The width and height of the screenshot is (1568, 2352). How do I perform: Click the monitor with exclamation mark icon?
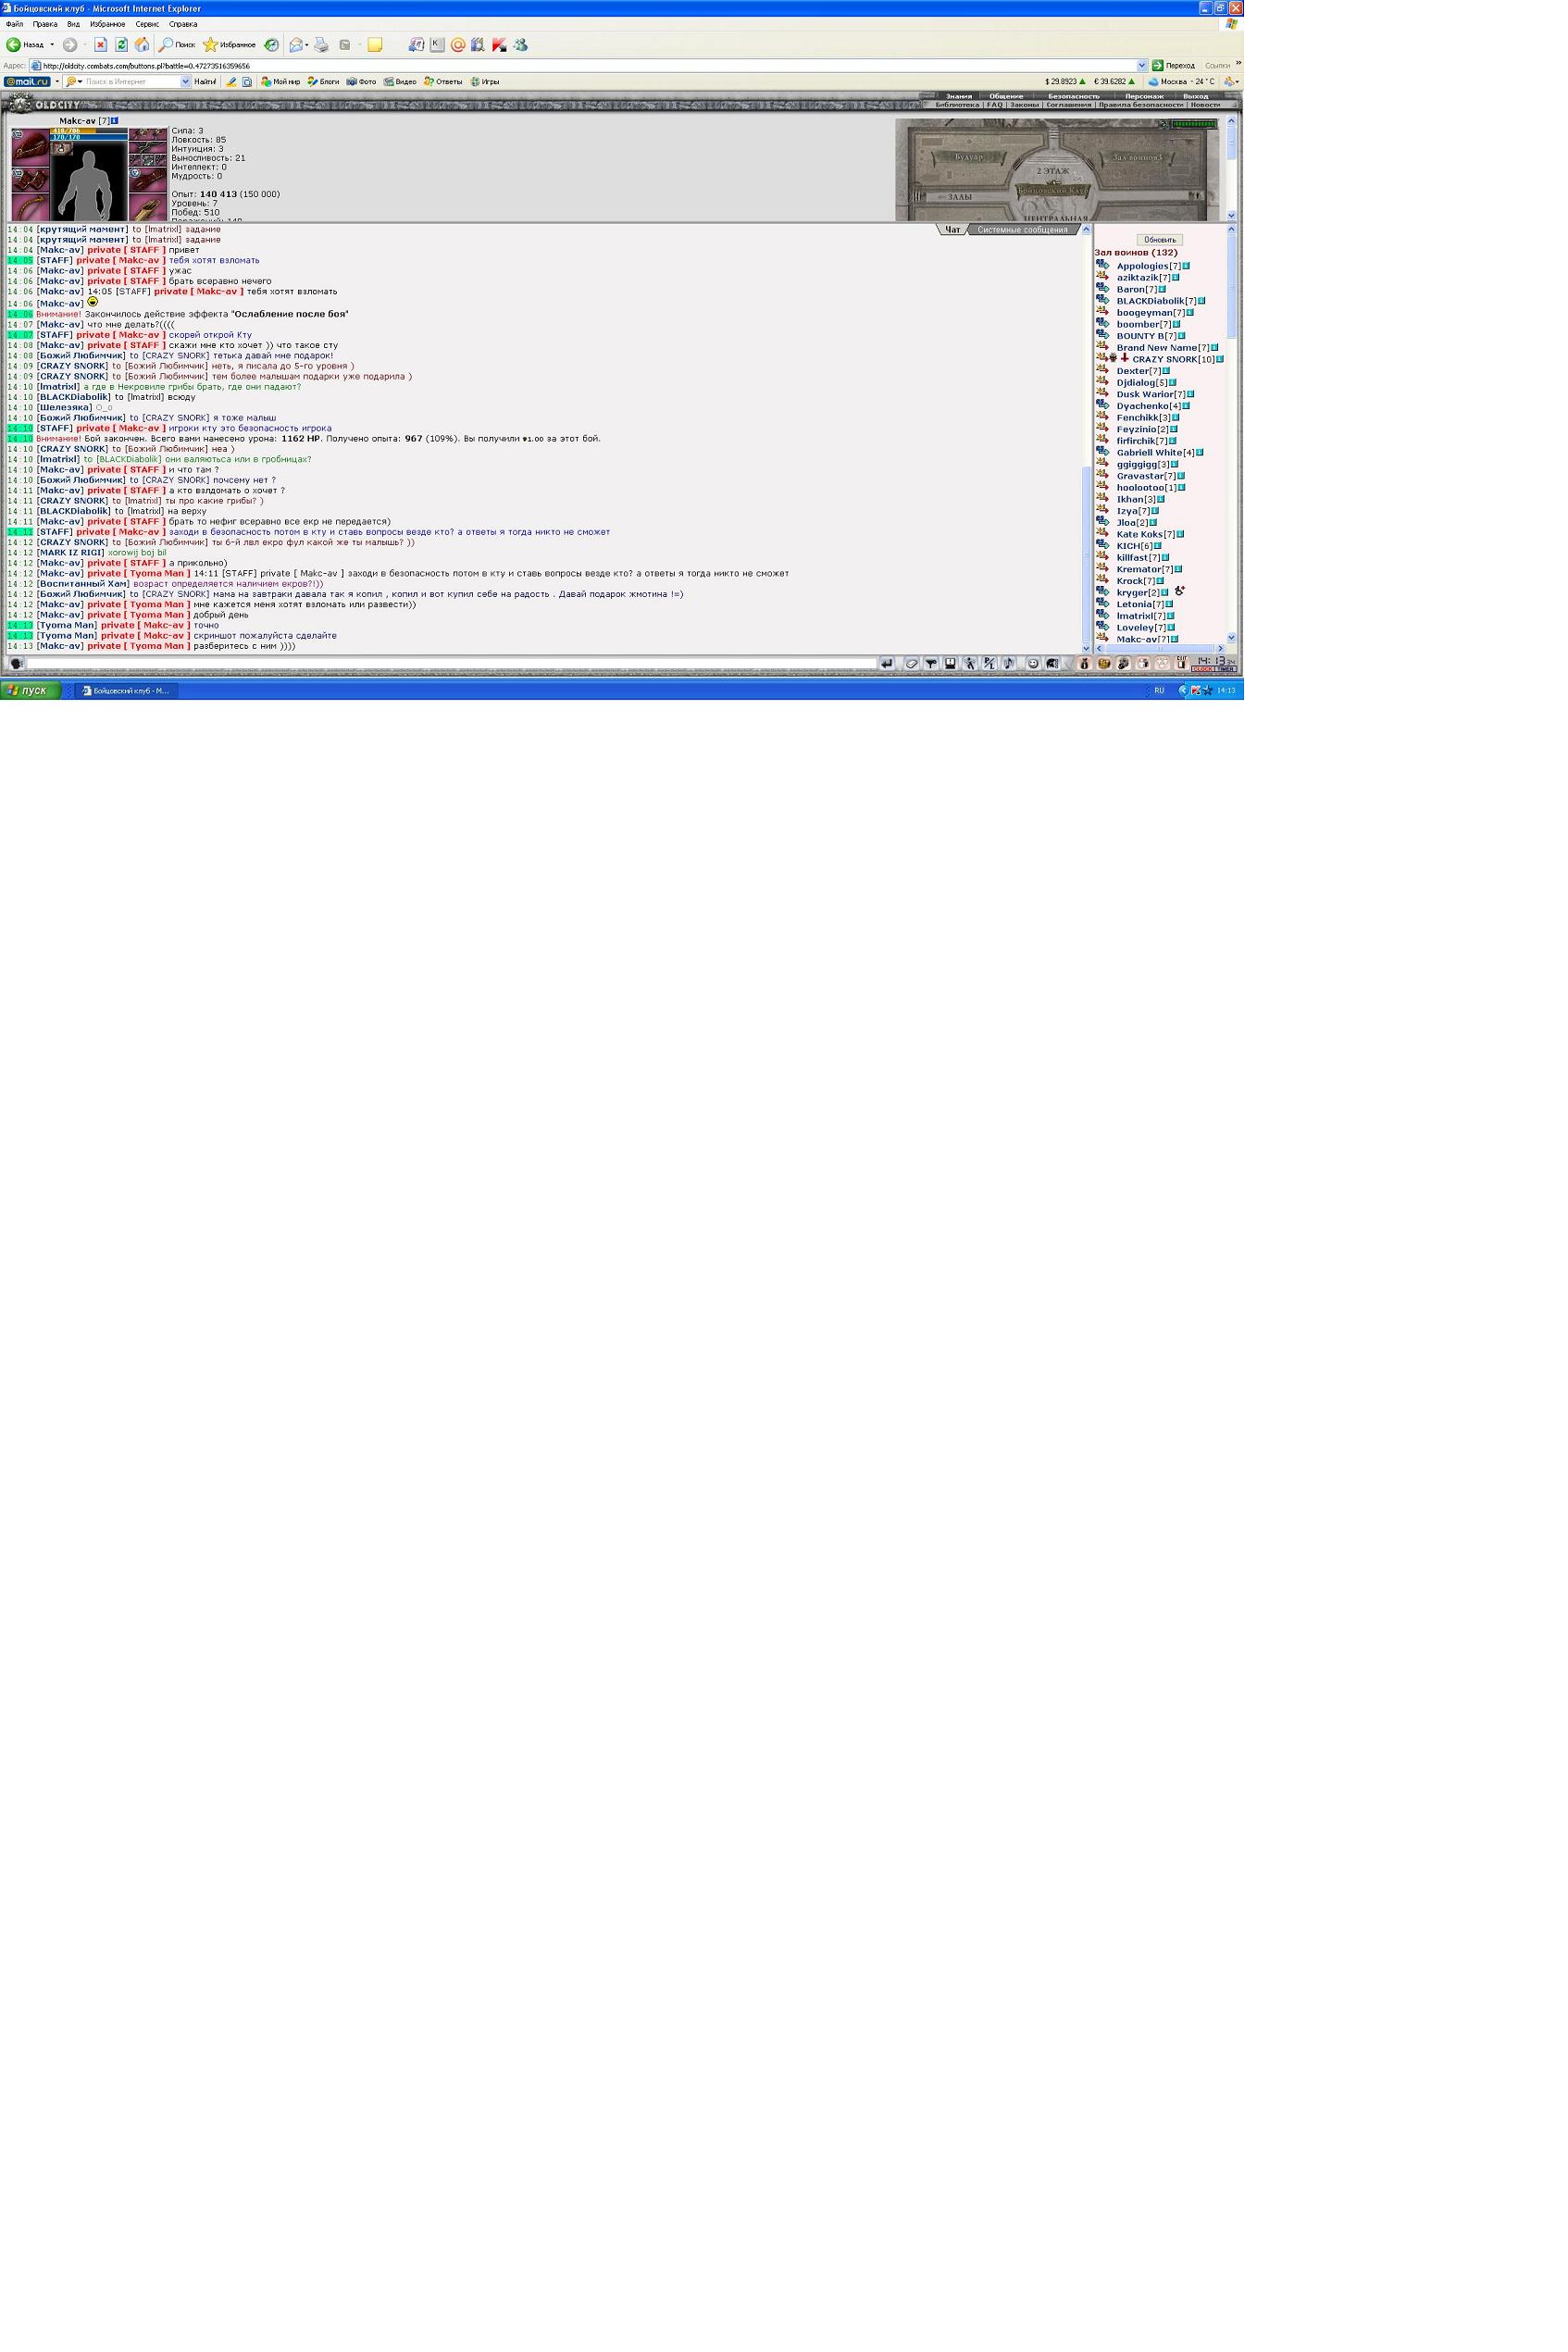(951, 663)
